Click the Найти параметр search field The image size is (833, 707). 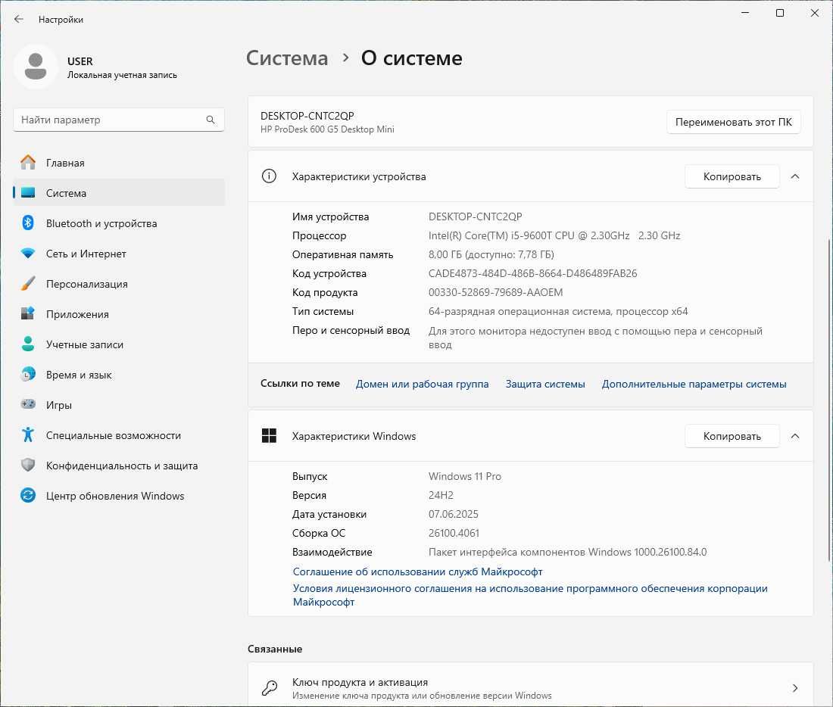[119, 120]
